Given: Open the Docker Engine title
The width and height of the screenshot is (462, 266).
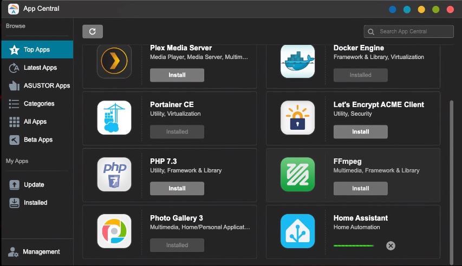Looking at the screenshot, I should [359, 48].
